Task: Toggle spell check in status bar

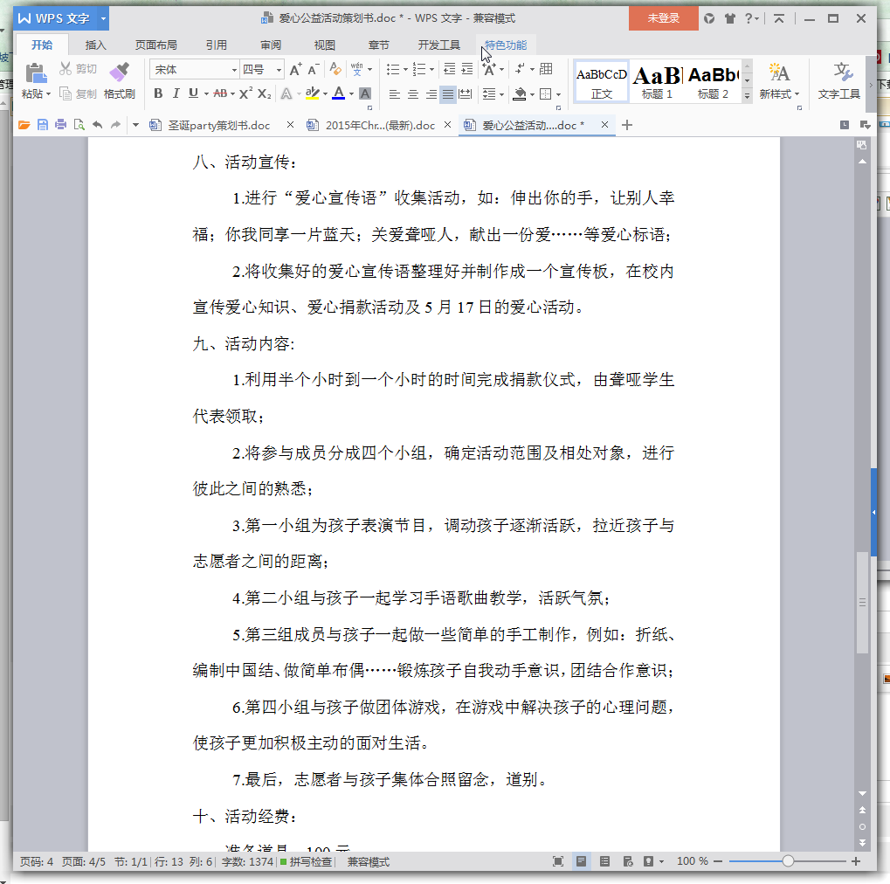Action: click(307, 862)
